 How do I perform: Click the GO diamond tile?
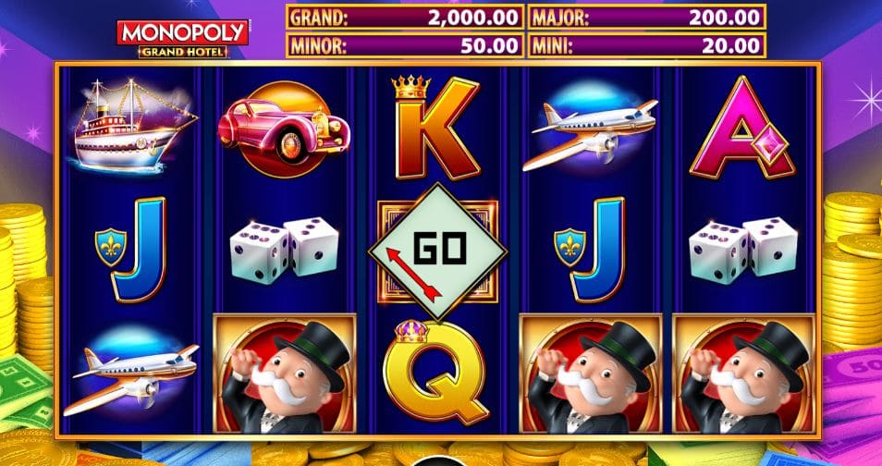coord(437,251)
